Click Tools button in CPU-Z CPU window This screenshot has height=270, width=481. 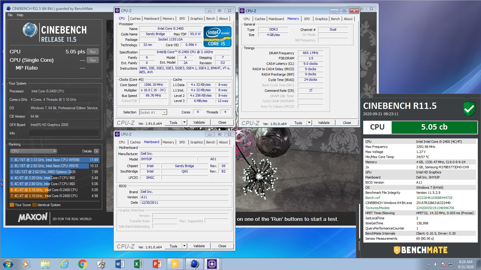[173, 122]
